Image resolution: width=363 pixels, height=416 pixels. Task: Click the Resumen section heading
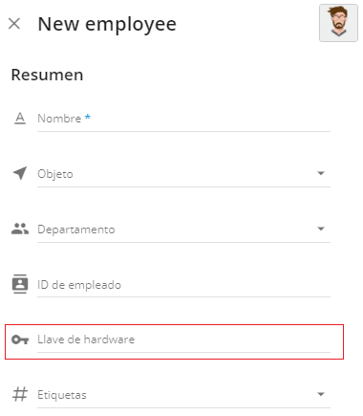pyautogui.click(x=47, y=75)
